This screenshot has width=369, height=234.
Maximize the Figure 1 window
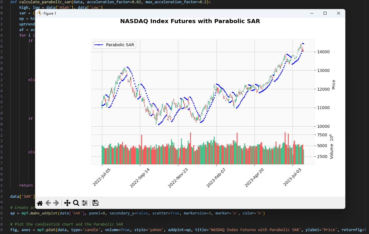[325, 13]
